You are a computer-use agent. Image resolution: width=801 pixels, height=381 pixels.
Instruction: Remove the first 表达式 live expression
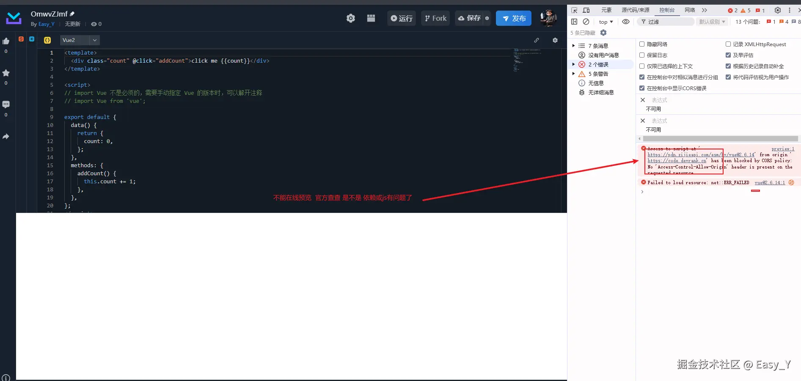[643, 100]
